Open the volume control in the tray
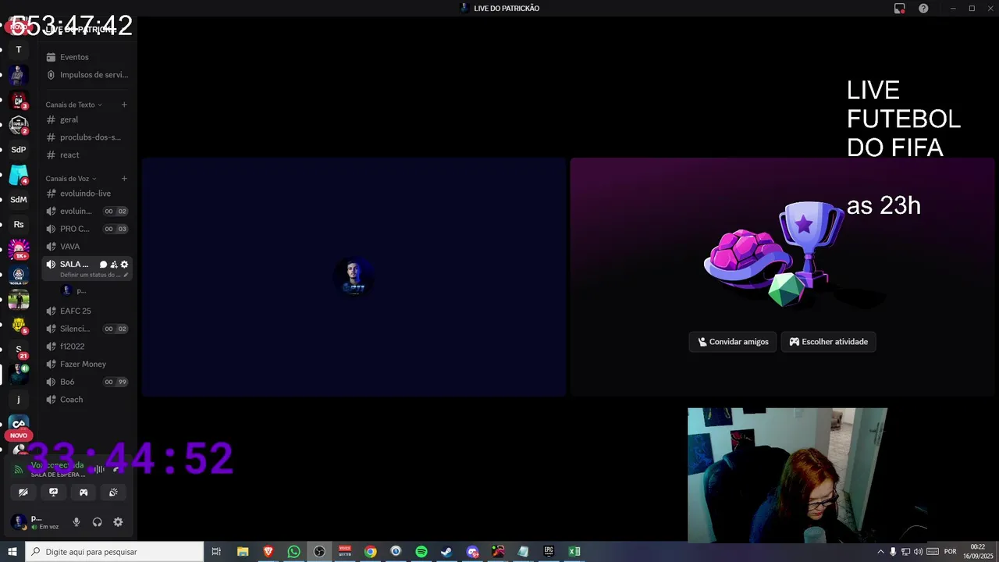 (918, 552)
